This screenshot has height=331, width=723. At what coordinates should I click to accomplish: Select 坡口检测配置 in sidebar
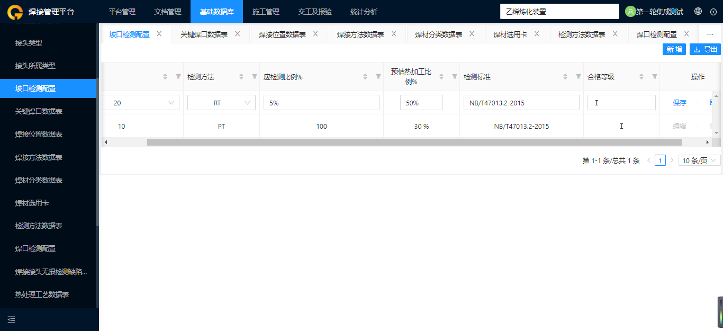[x=48, y=88]
